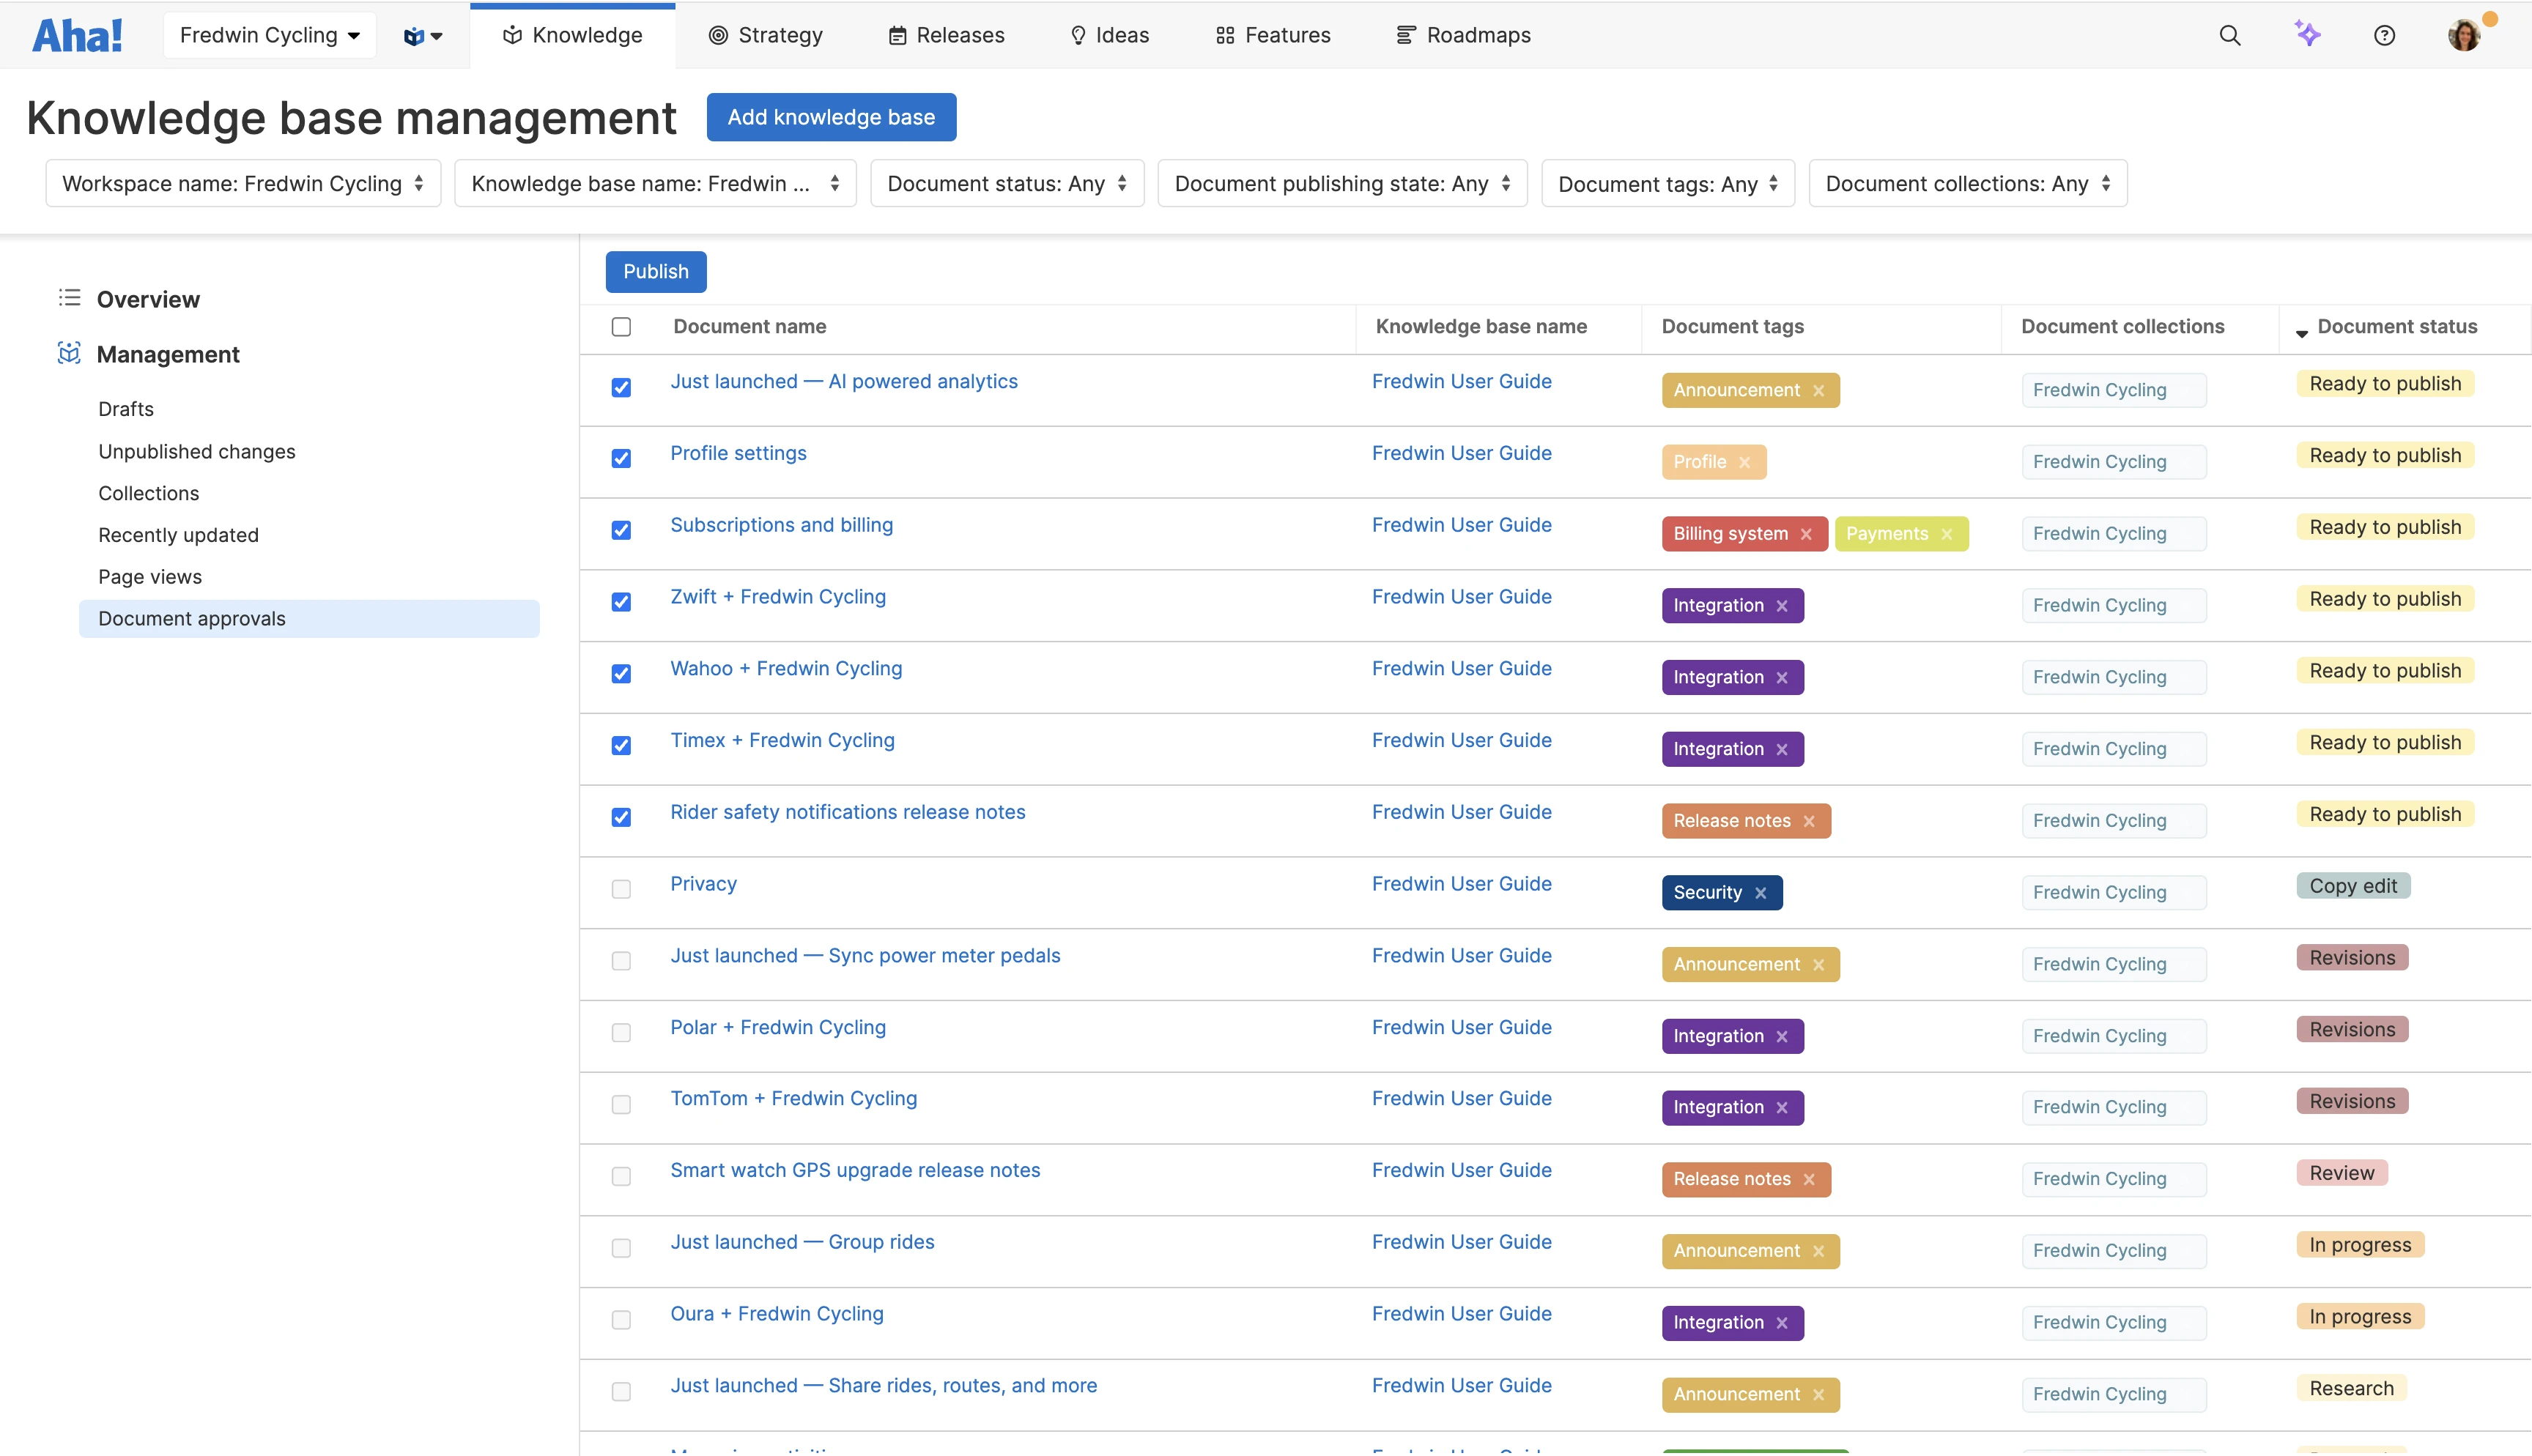Expand the Fredwin Cycling workspace dropdown
This screenshot has width=2532, height=1456.
[x=269, y=35]
